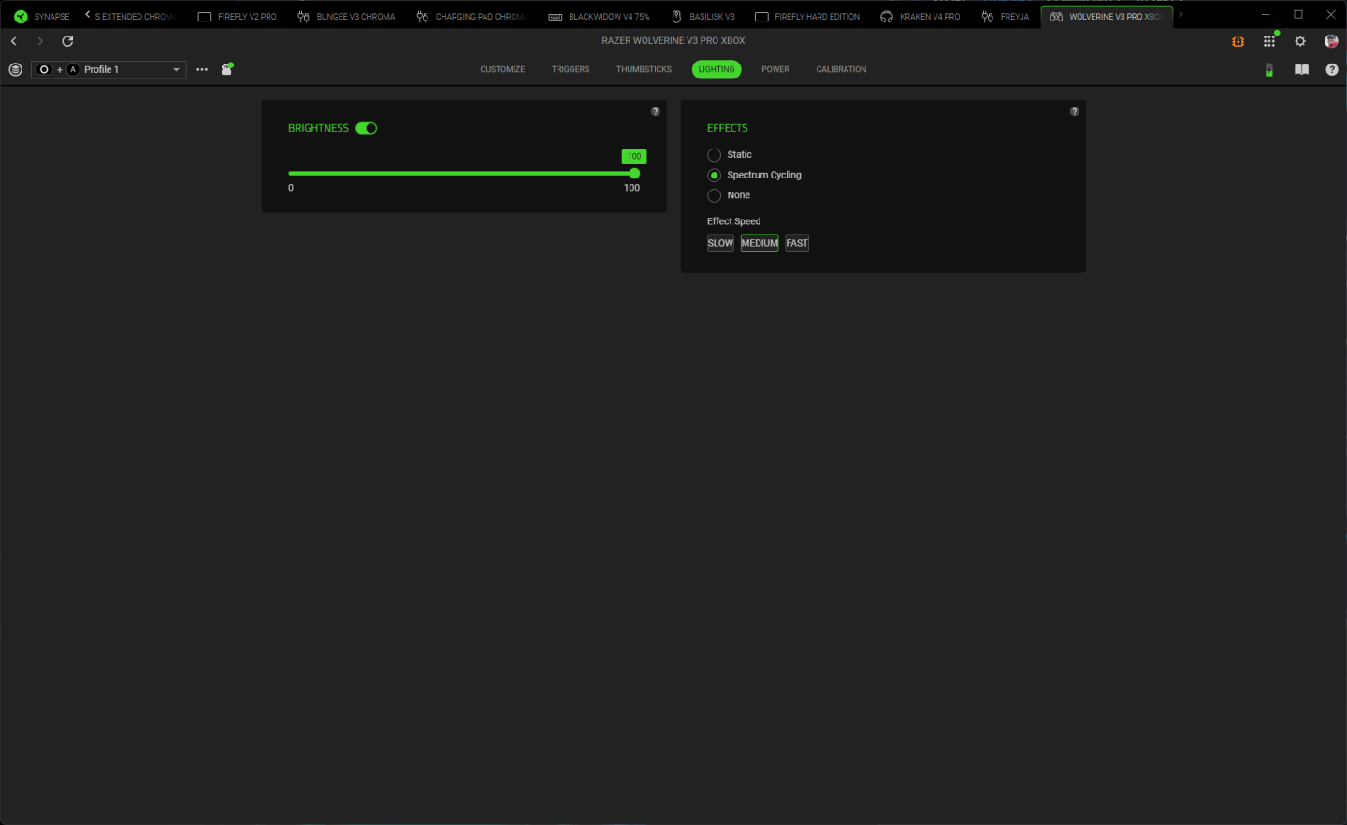Minimize the Synapse window
This screenshot has width=1347, height=825.
click(1266, 14)
